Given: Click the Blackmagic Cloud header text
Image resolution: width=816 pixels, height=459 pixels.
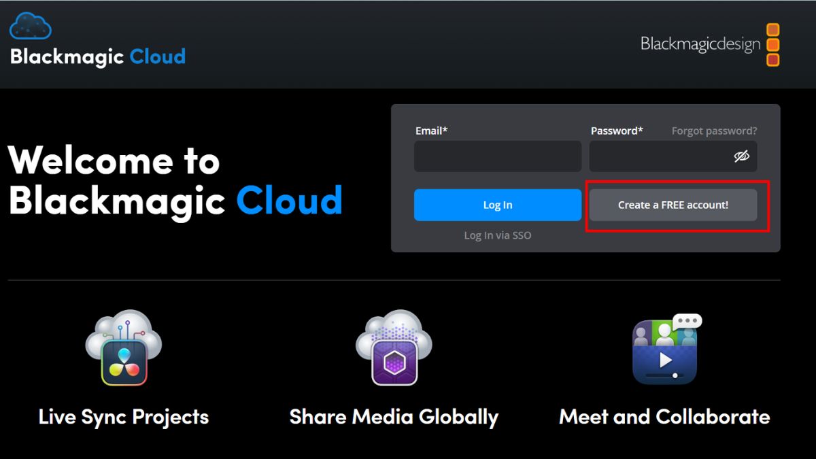Looking at the screenshot, I should point(98,56).
